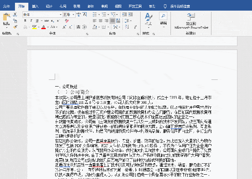
Task: Click the phonetic guide icon
Action: 79,15
